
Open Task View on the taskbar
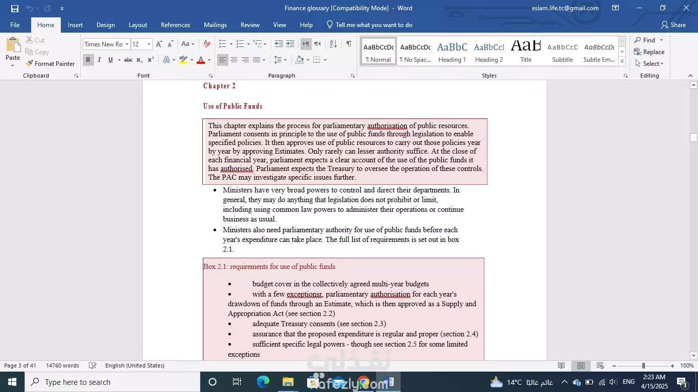(x=237, y=382)
